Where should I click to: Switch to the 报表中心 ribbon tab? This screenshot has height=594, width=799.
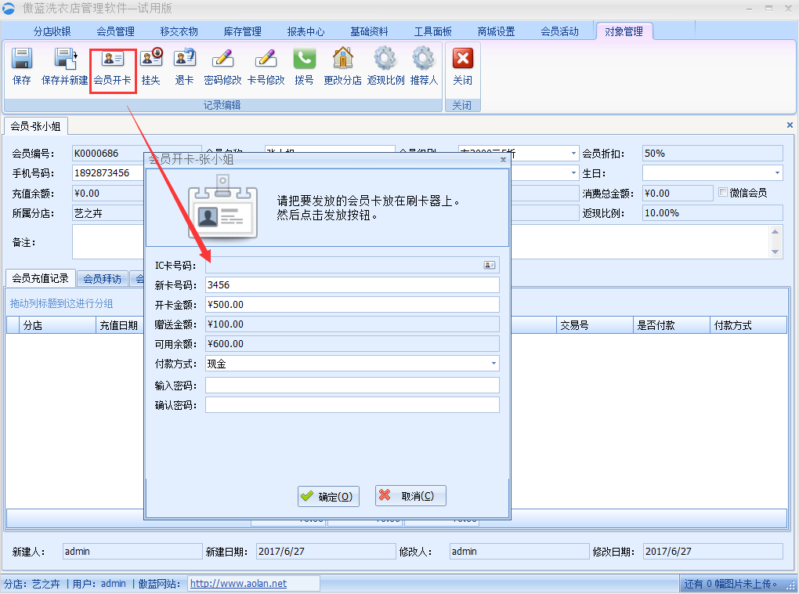pos(305,31)
